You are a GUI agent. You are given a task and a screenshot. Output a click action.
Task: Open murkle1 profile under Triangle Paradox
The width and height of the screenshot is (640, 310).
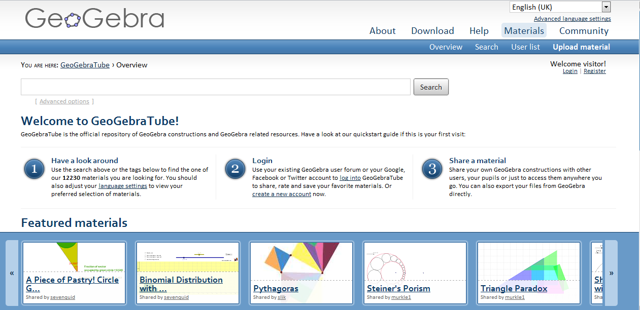[515, 297]
